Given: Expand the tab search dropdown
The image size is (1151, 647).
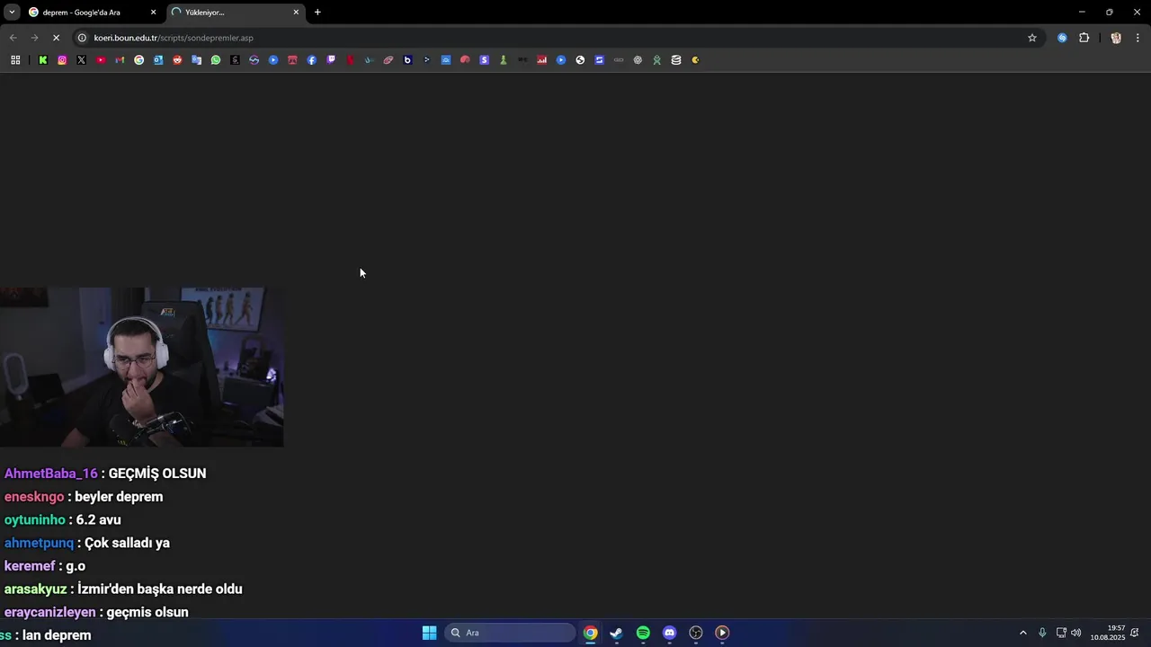Looking at the screenshot, I should (x=12, y=13).
